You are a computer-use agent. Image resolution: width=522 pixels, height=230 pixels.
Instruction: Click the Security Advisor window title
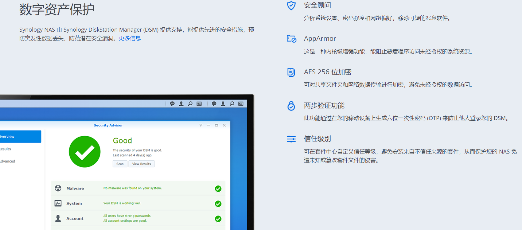point(108,125)
